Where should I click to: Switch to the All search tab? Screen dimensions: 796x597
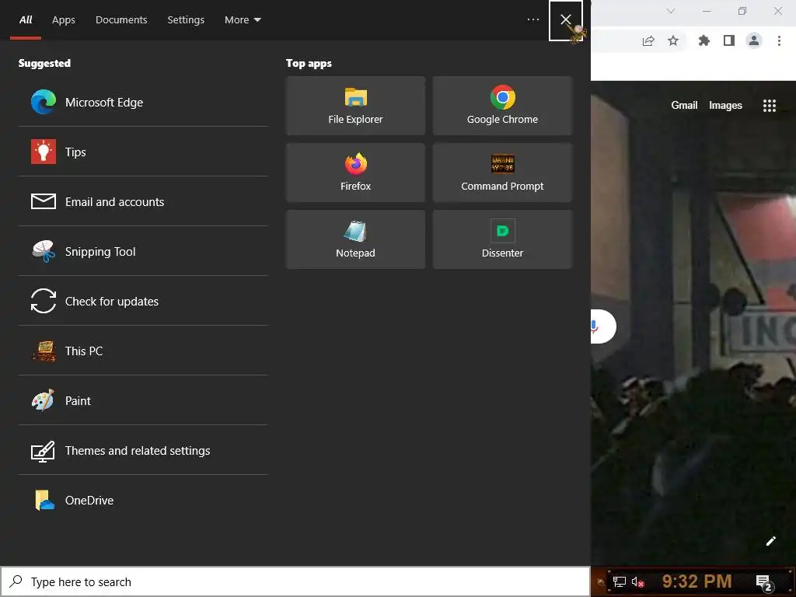tap(26, 19)
